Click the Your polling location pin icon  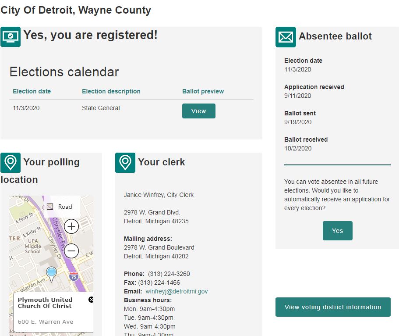[x=11, y=163]
